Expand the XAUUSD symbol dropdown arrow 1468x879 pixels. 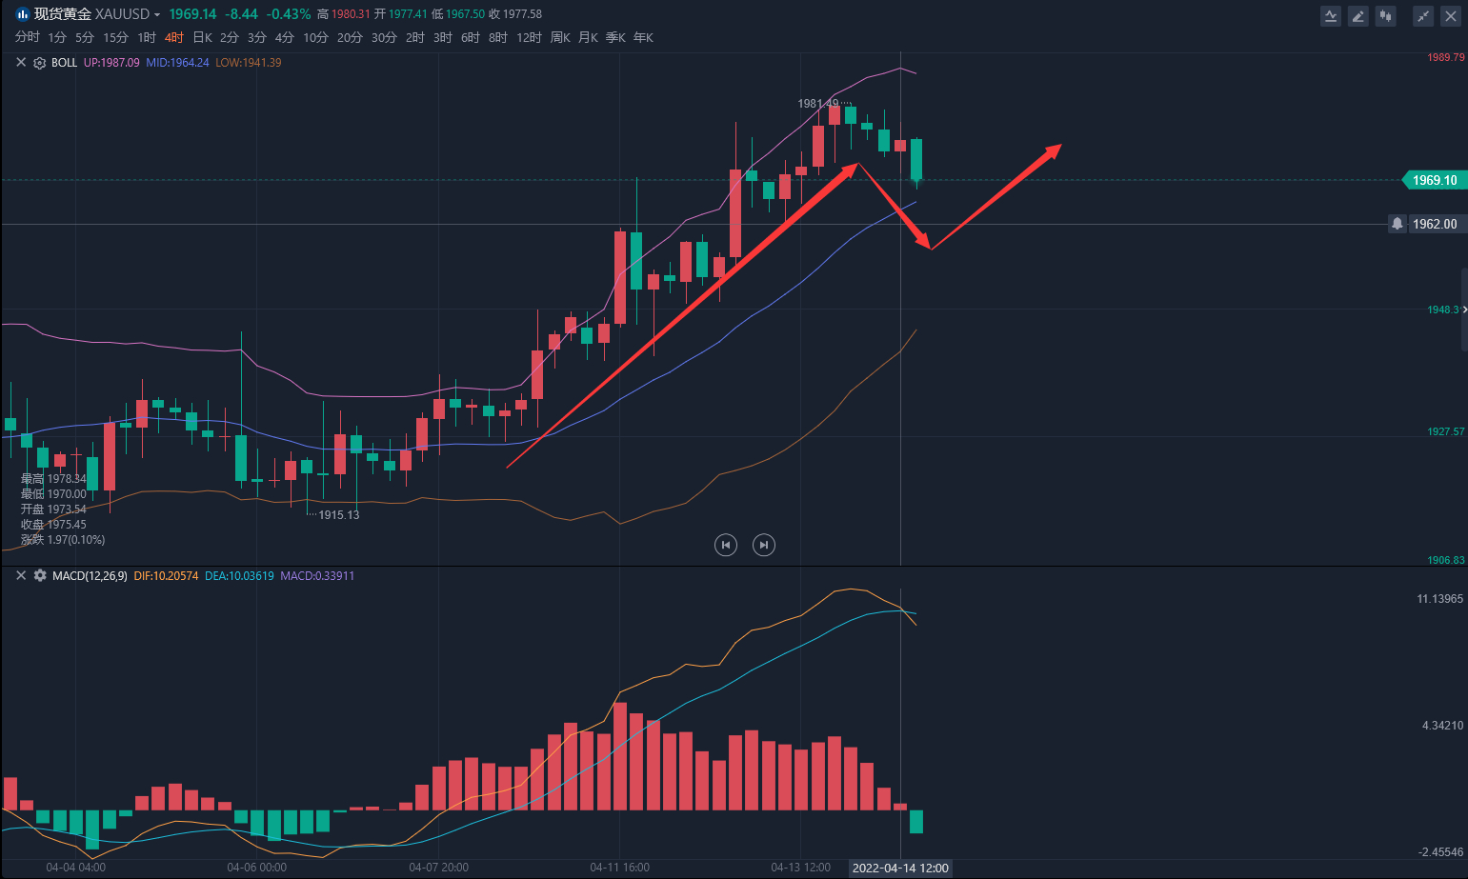(157, 15)
